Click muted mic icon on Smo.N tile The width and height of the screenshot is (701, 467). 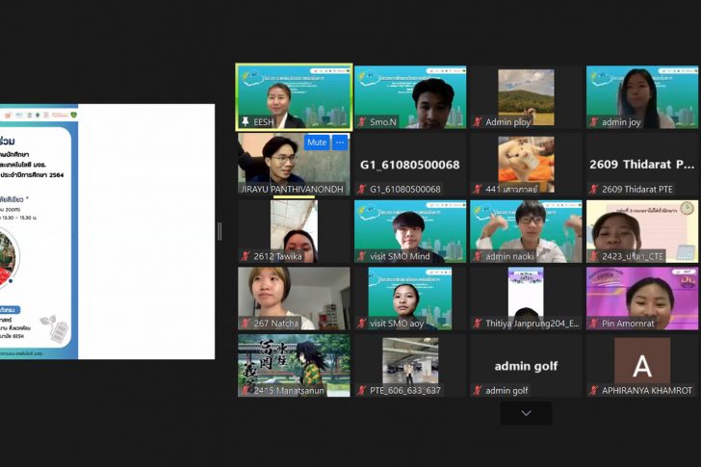pos(362,122)
